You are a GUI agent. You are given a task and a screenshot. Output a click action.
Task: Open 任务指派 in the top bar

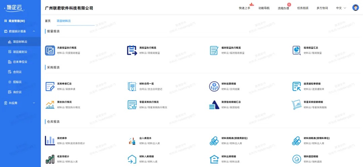(x=303, y=8)
